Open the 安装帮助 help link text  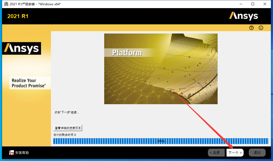coord(22,153)
